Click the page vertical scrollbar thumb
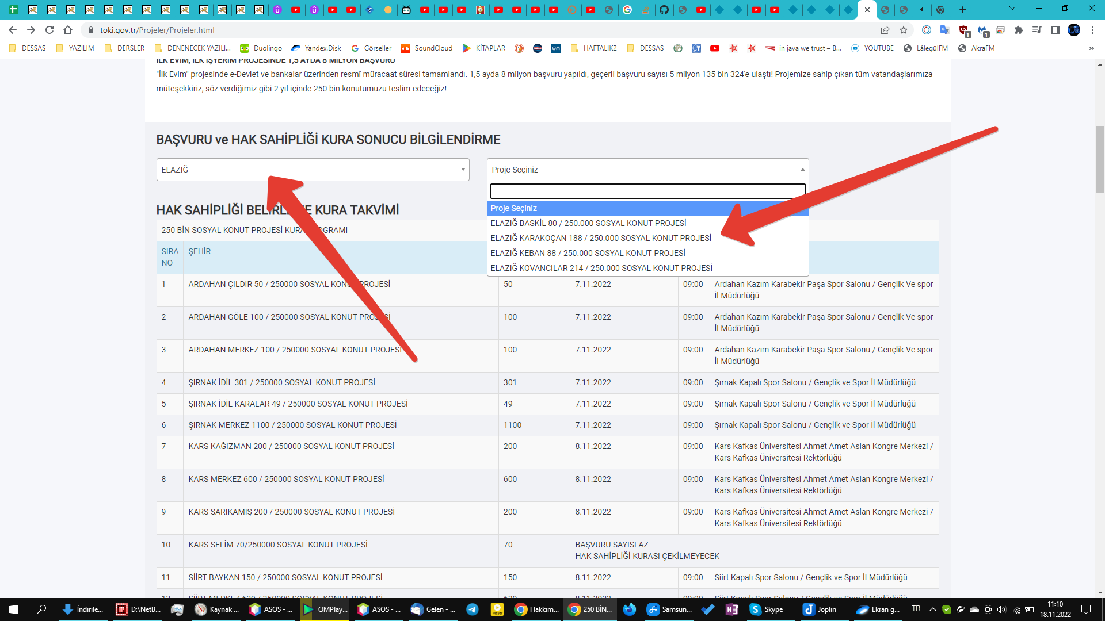Image resolution: width=1105 pixels, height=621 pixels. pyautogui.click(x=1100, y=158)
